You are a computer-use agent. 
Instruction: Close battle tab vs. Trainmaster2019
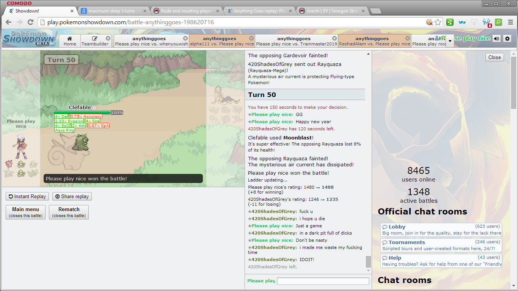point(334,38)
